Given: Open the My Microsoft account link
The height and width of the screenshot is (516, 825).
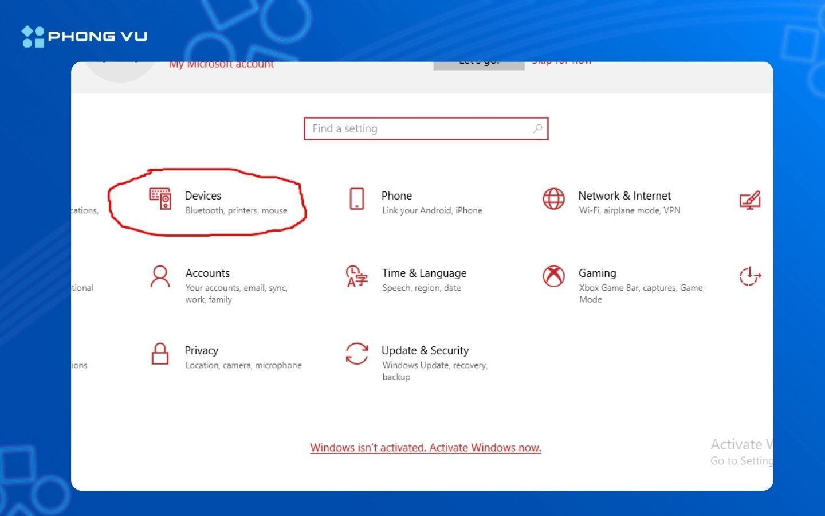Looking at the screenshot, I should point(221,64).
